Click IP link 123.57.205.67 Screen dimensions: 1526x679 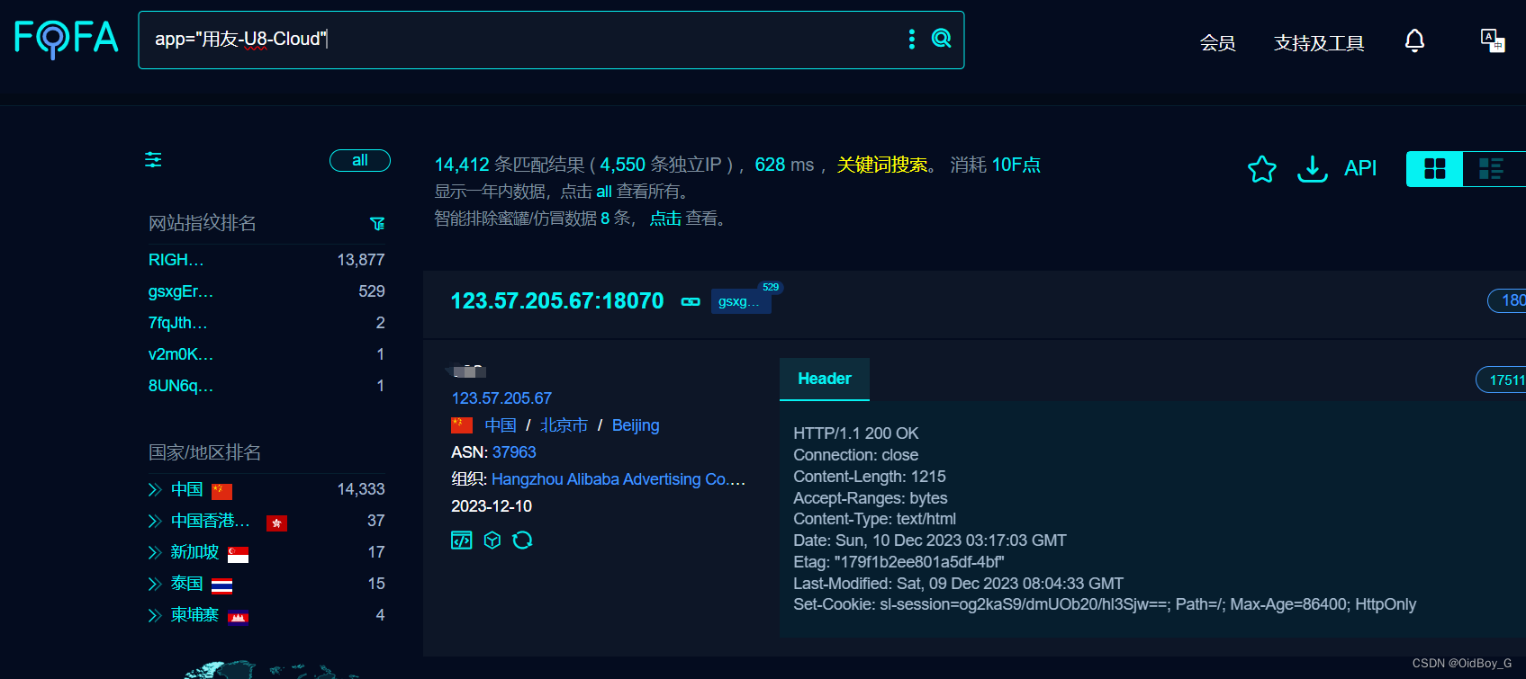(x=501, y=398)
